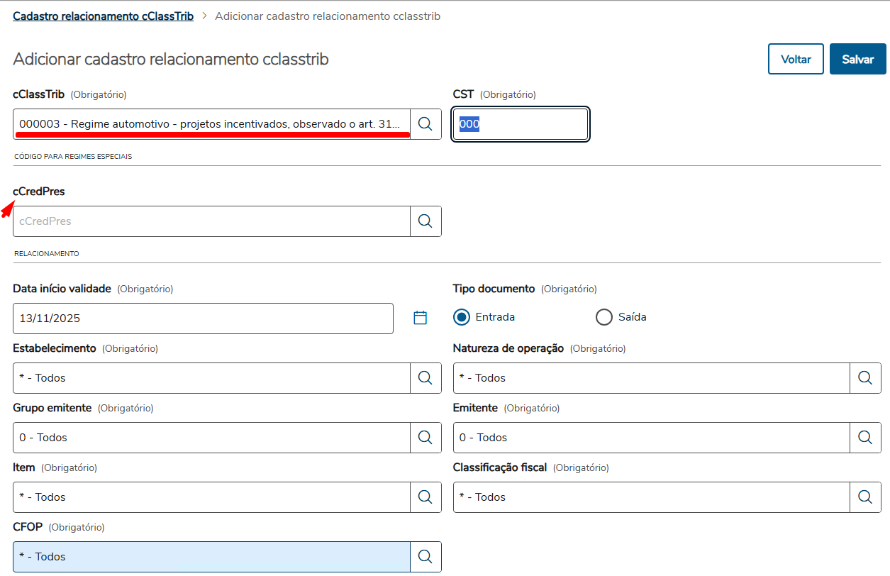Click the Data início validade field
The image size is (890, 576).
click(x=203, y=319)
